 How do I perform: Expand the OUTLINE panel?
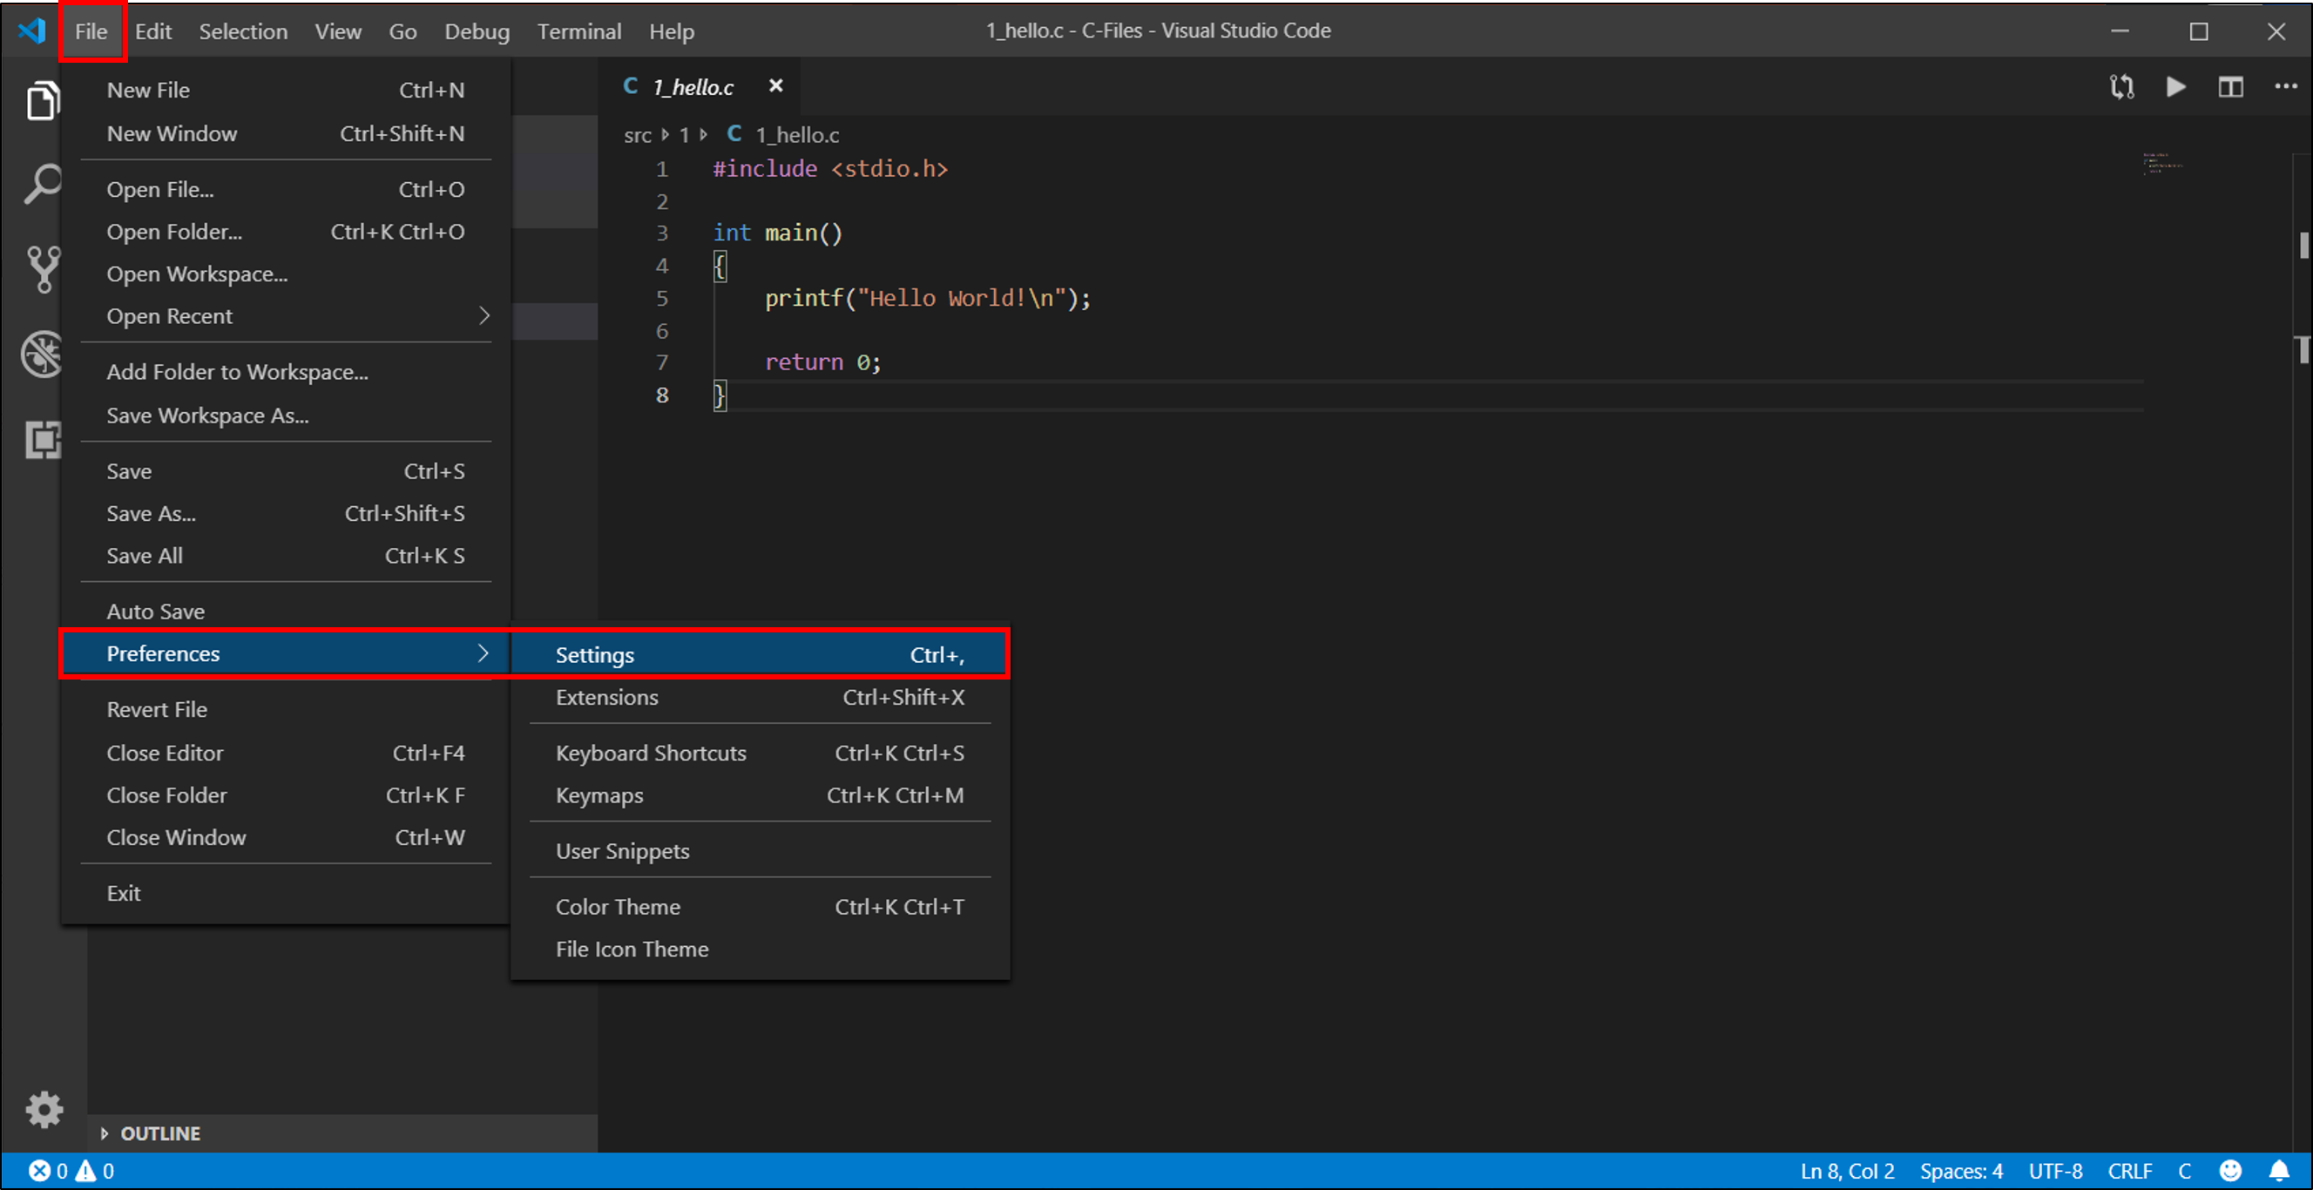(x=159, y=1133)
